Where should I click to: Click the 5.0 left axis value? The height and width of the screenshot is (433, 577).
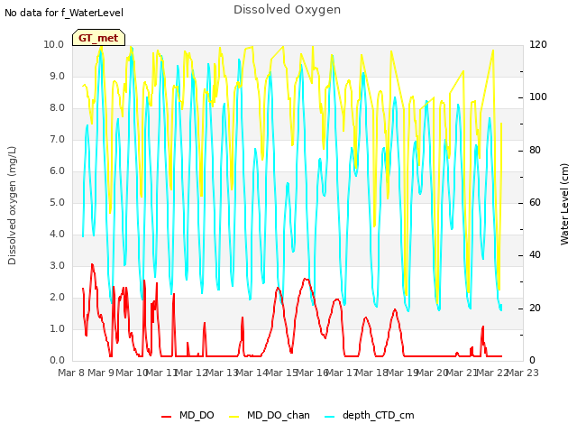pos(57,202)
